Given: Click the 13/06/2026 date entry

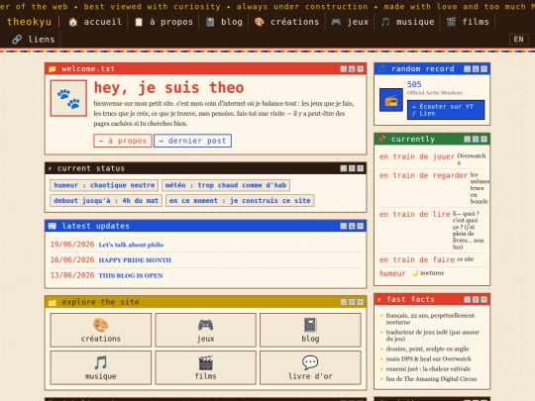Looking at the screenshot, I should point(72,275).
